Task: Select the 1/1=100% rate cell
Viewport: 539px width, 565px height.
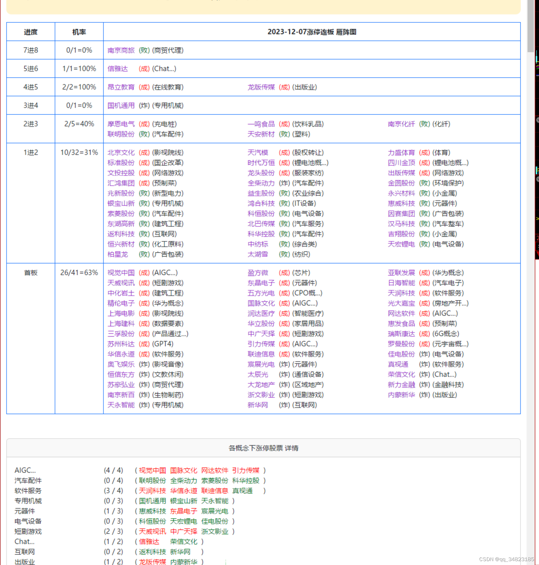Action: tap(79, 69)
